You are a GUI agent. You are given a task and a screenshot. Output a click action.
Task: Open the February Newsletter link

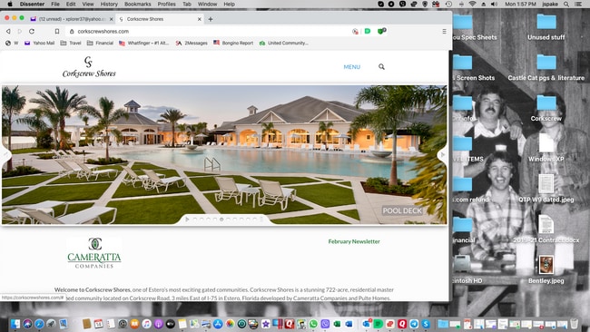(354, 241)
